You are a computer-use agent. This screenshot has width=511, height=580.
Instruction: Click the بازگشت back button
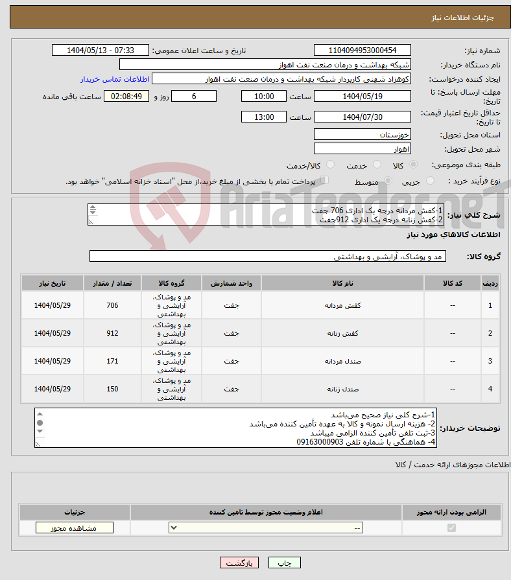point(239,563)
